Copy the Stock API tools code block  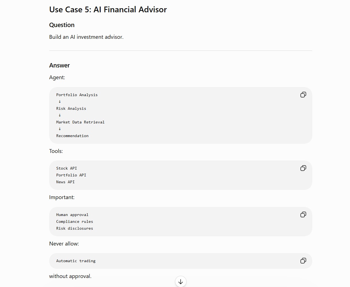pos(303,168)
